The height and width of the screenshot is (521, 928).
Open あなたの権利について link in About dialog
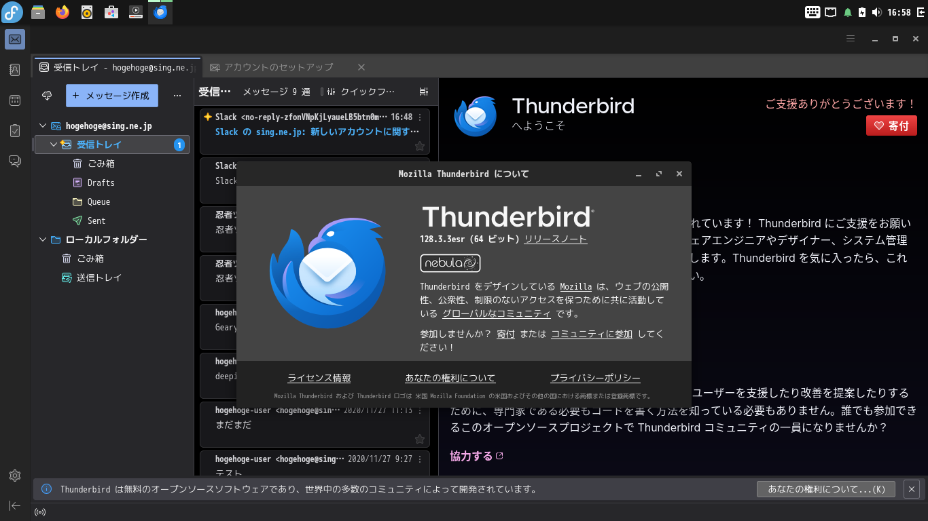click(x=450, y=379)
